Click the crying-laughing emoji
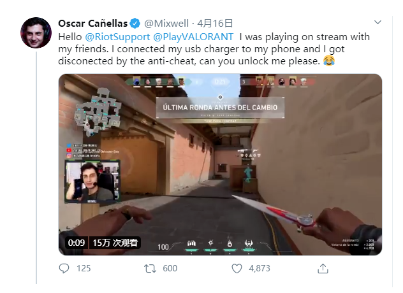 (329, 61)
